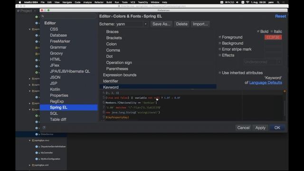The height and width of the screenshot is (171, 304).
Task: Open the Navigate menu
Action: 67,2
